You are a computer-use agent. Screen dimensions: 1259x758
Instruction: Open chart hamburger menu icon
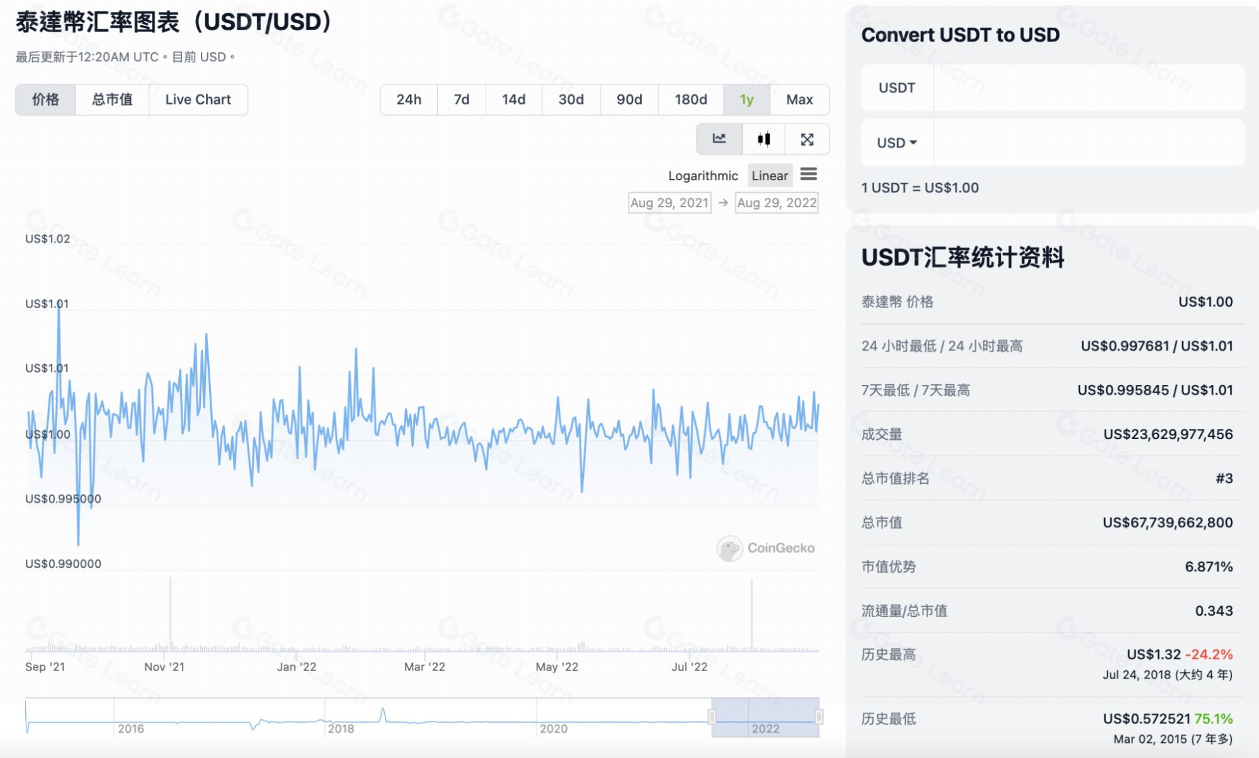(x=809, y=175)
